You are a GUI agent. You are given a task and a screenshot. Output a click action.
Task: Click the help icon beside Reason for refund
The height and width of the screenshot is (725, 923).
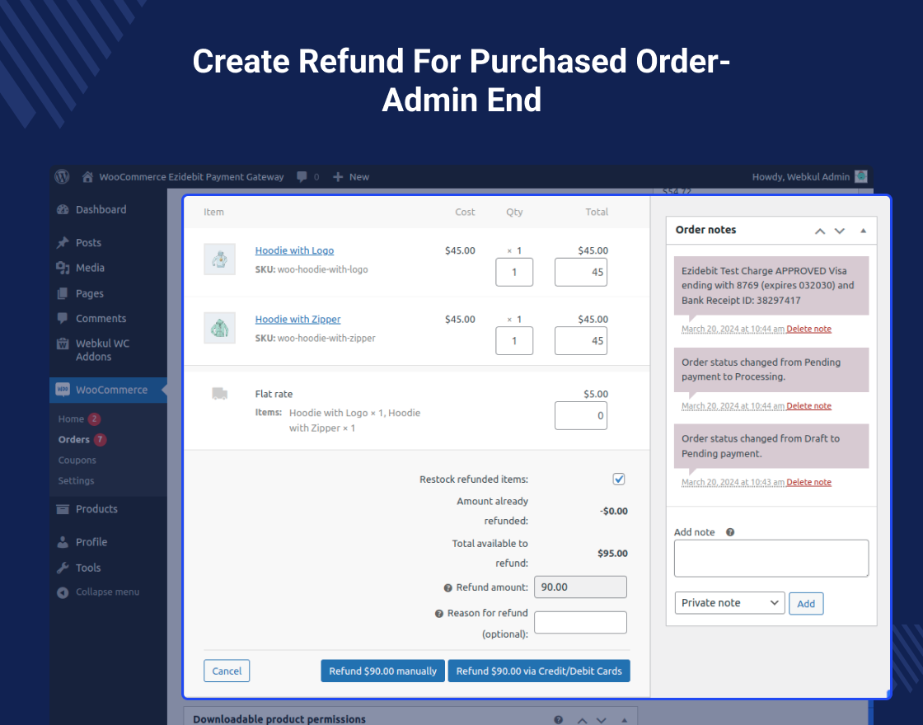pos(438,614)
